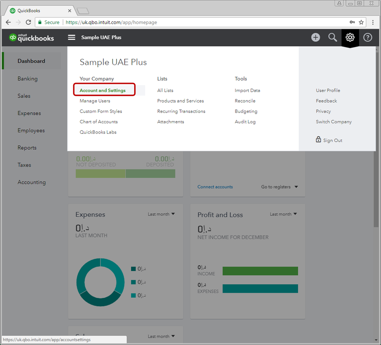Open the plus Create icon
381x345 pixels.
315,37
